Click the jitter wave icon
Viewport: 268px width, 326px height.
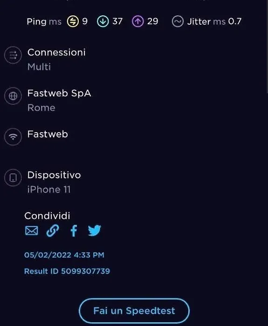(178, 21)
